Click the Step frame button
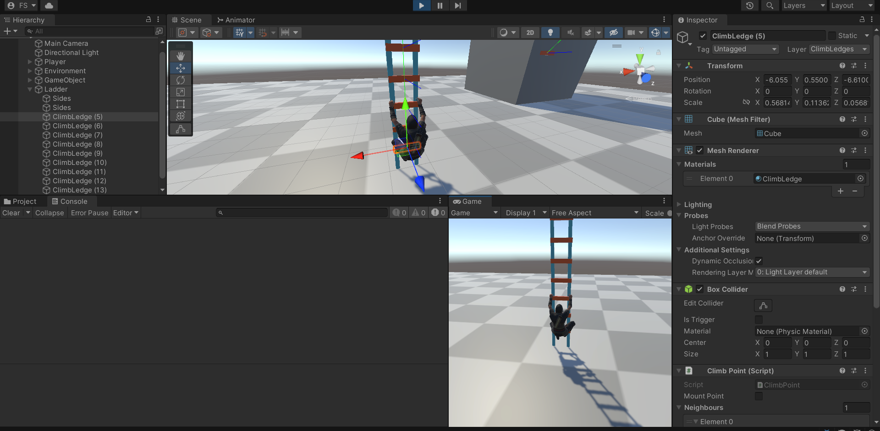880x431 pixels. [457, 5]
